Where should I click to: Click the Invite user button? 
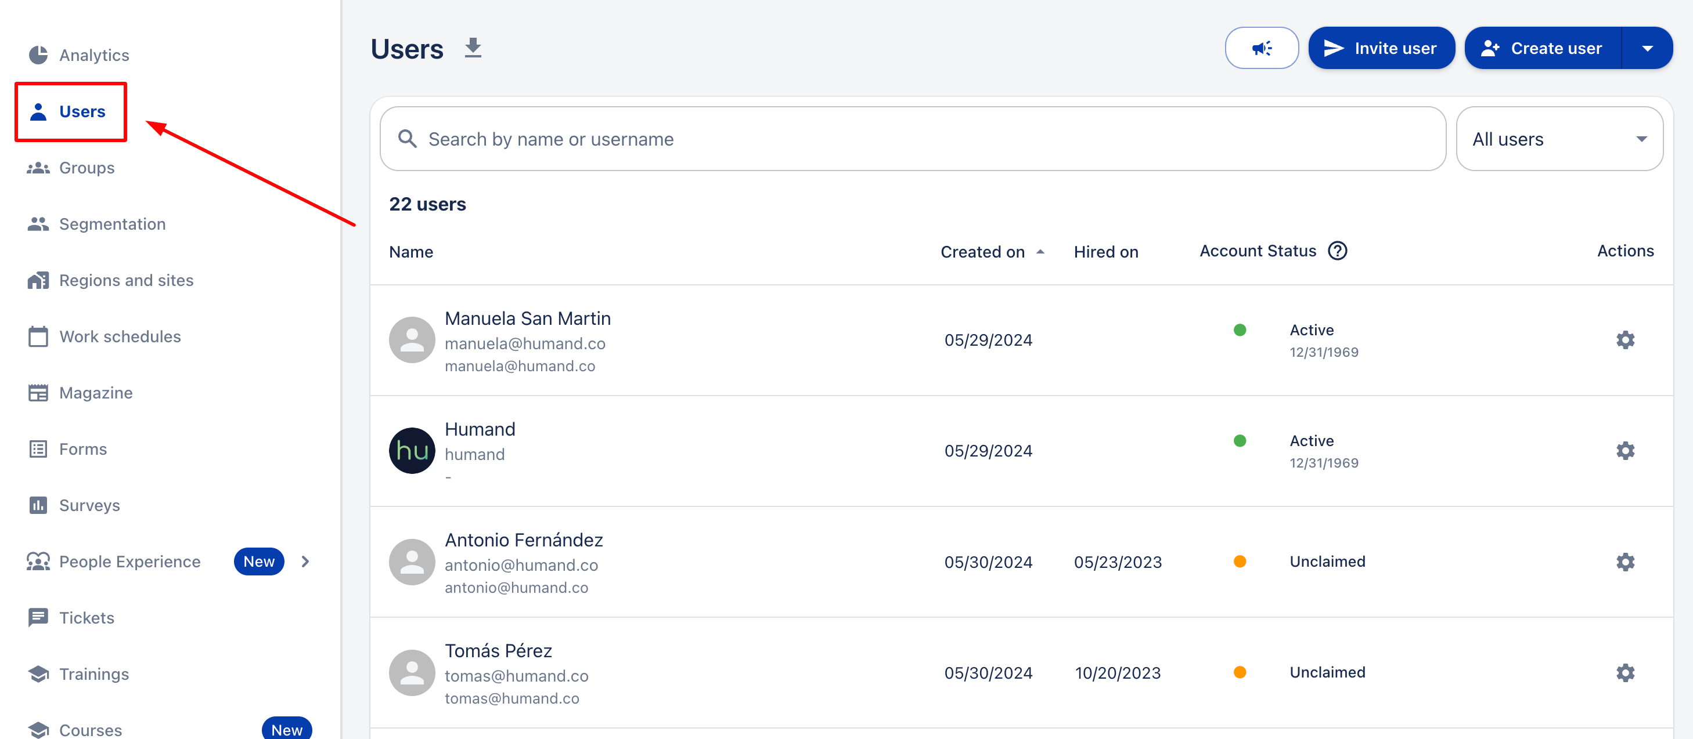click(x=1381, y=48)
